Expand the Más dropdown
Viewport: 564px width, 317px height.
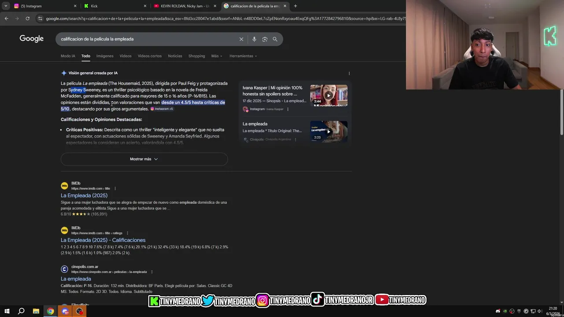point(216,56)
